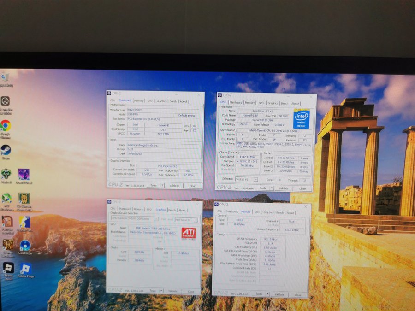Open Bench tab in Memory window
The image size is (415, 311).
[x=279, y=213]
